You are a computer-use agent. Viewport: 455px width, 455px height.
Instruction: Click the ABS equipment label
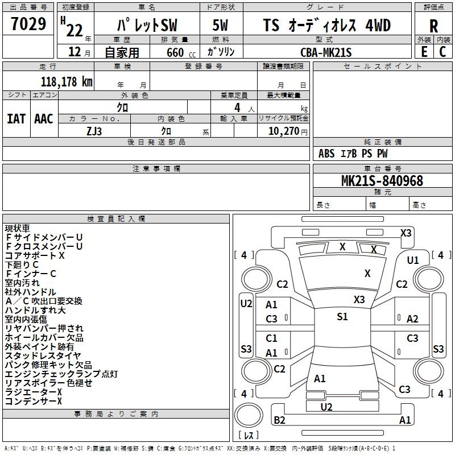pyautogui.click(x=326, y=154)
